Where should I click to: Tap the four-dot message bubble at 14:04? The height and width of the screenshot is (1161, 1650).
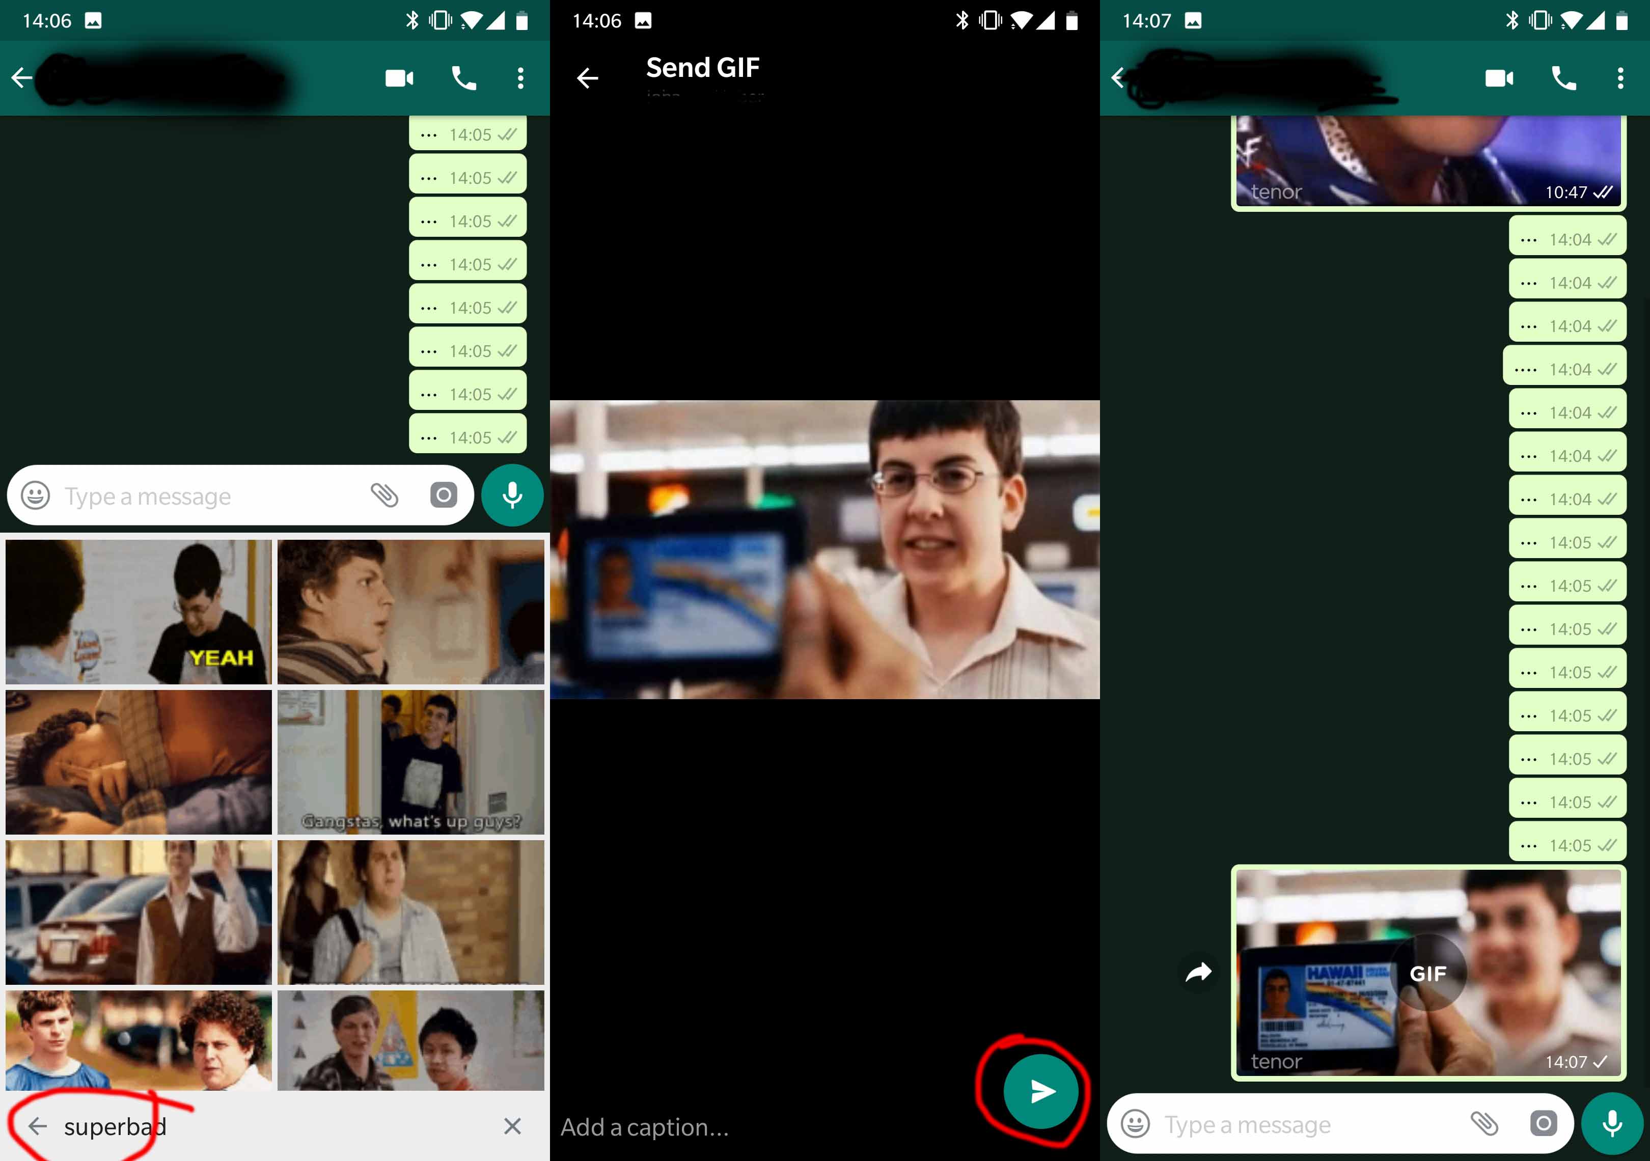1564,366
